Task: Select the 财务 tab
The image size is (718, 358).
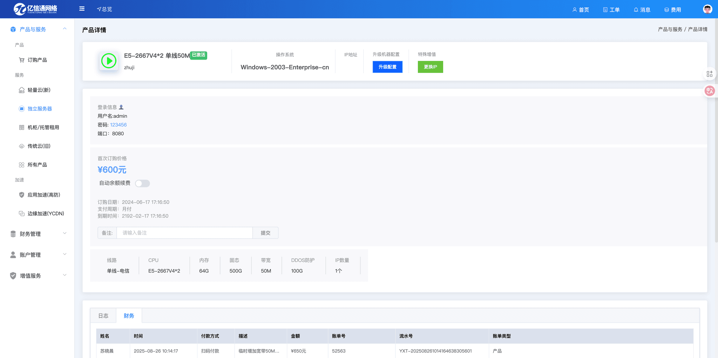Action: [129, 316]
